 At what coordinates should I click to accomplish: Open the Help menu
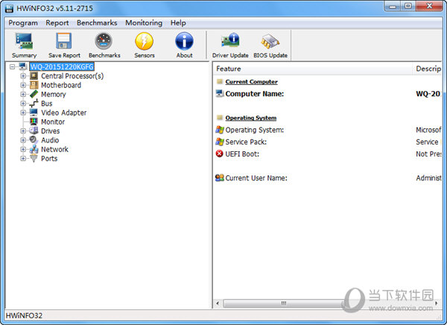pyautogui.click(x=178, y=23)
